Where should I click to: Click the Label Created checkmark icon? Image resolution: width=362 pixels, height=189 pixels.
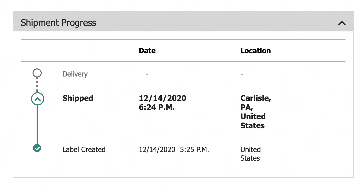(37, 148)
